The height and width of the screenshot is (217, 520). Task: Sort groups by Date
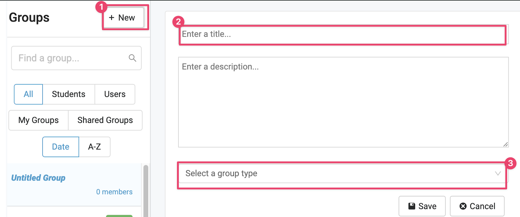(x=60, y=147)
